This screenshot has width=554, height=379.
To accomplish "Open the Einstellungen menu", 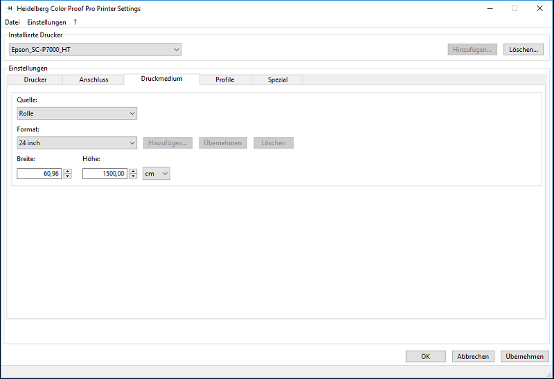I will (x=46, y=22).
